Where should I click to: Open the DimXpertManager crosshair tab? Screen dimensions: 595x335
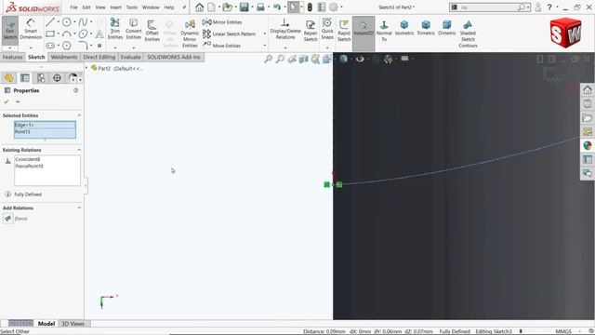click(x=57, y=78)
